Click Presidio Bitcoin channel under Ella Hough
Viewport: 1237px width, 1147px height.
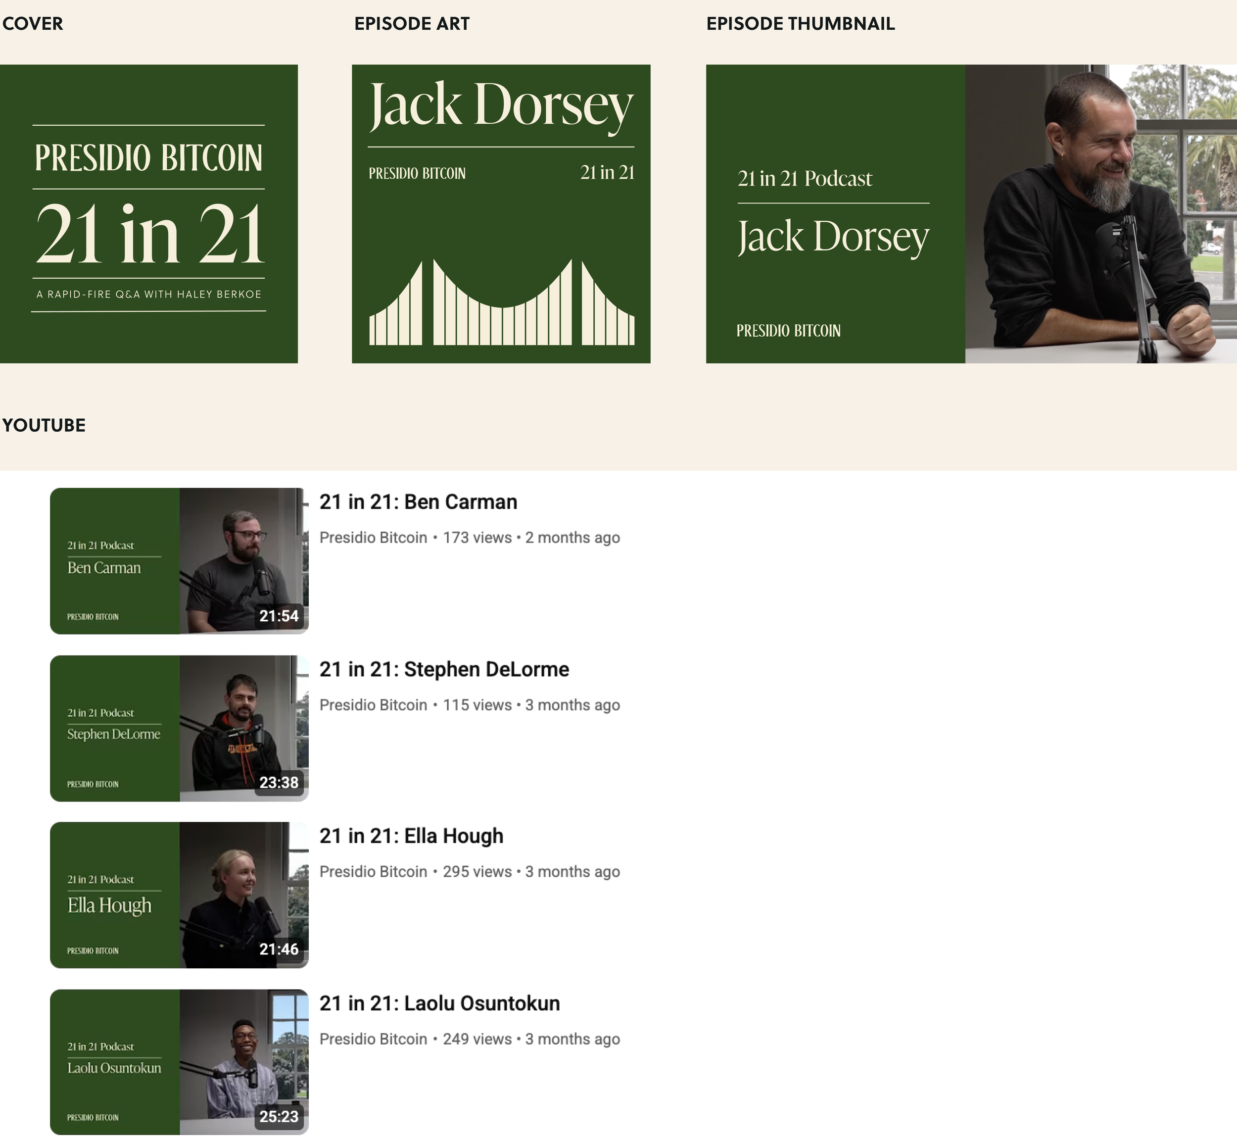[x=373, y=871]
